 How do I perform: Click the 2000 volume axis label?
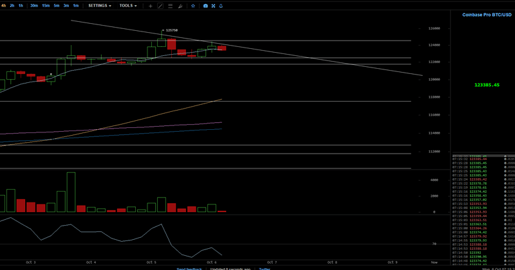(x=434, y=196)
